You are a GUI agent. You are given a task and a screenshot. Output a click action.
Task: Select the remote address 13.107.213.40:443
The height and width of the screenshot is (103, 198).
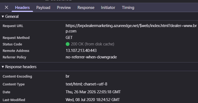[81, 51]
